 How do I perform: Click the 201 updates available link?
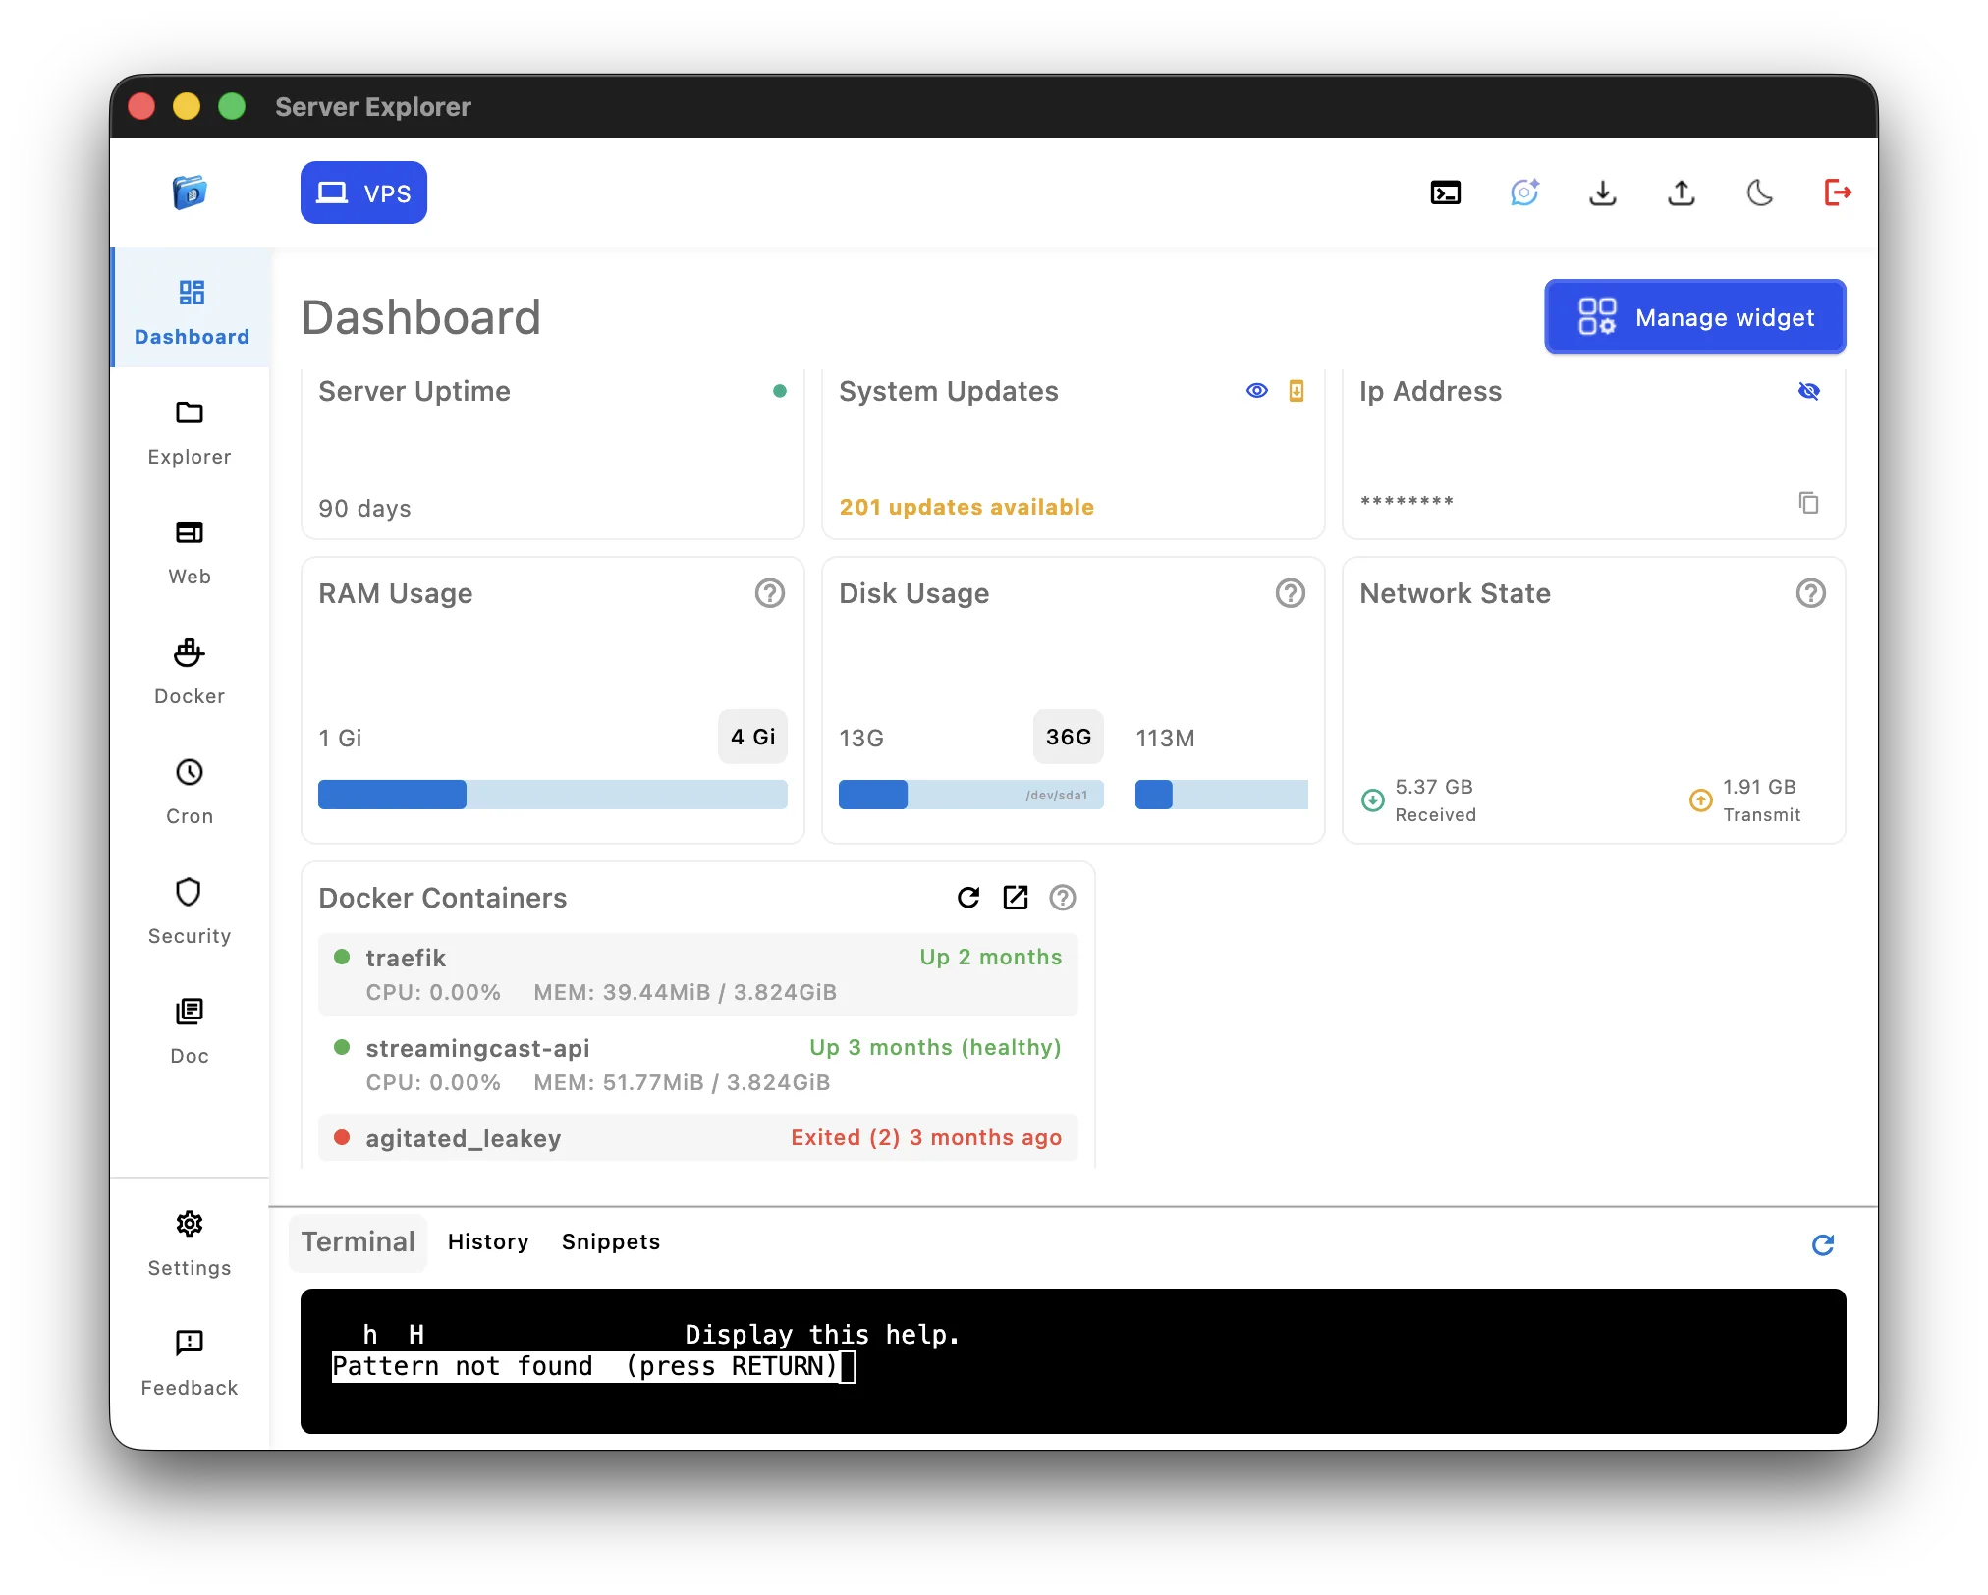(x=966, y=507)
